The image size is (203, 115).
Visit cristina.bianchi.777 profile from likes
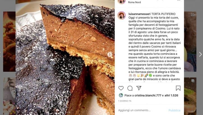(x=148, y=95)
